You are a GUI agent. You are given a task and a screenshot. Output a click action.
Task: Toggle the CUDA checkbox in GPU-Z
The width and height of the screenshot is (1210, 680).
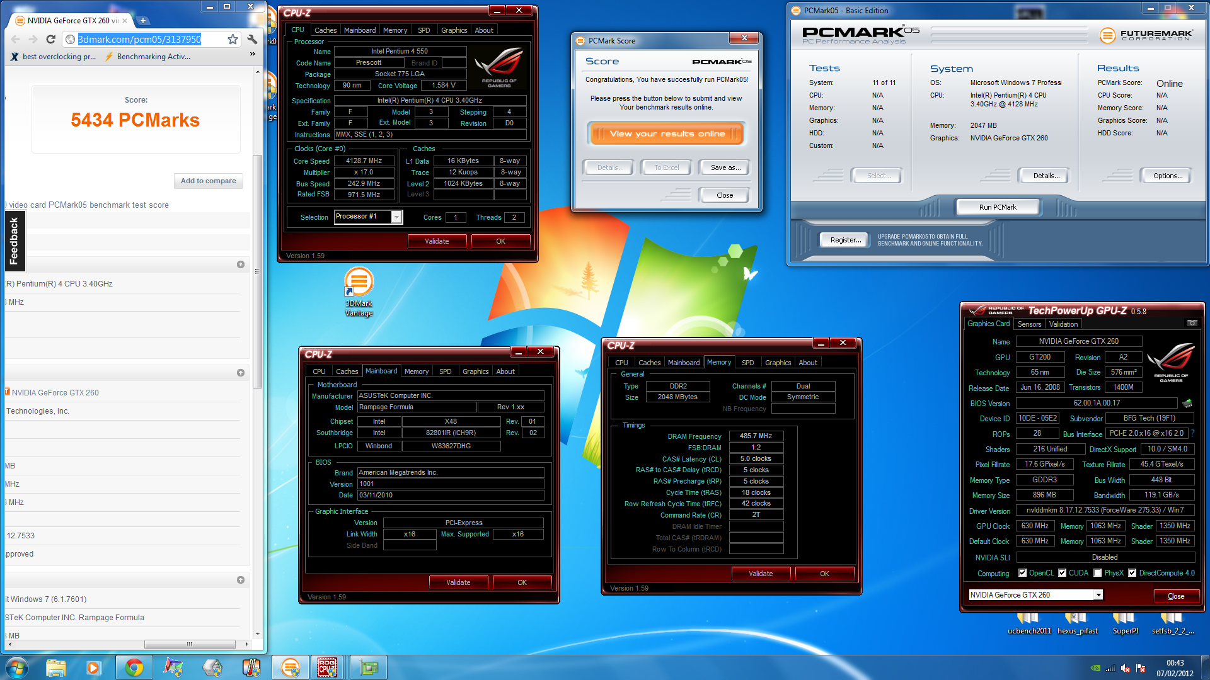coord(1062,573)
